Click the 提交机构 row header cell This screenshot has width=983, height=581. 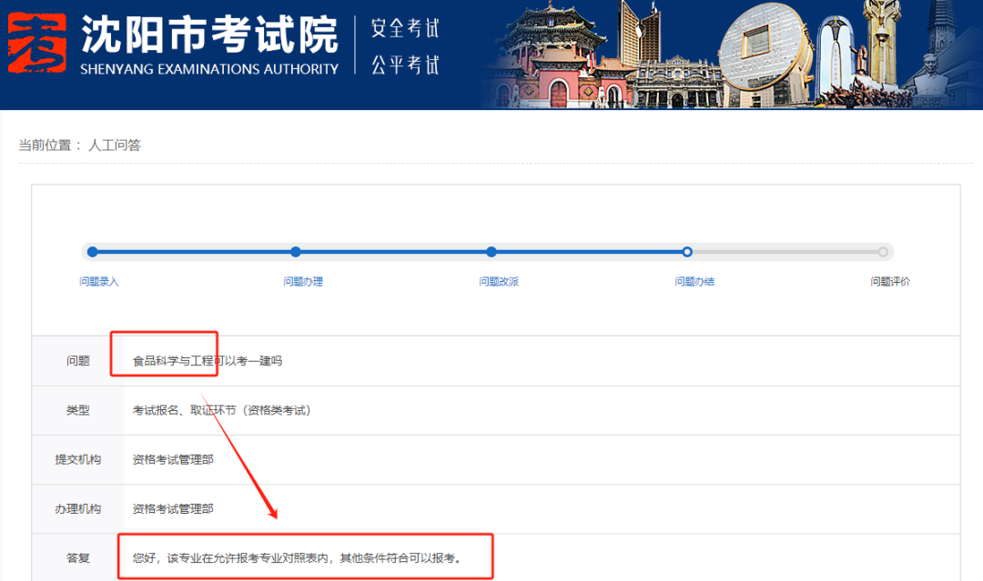pos(78,459)
